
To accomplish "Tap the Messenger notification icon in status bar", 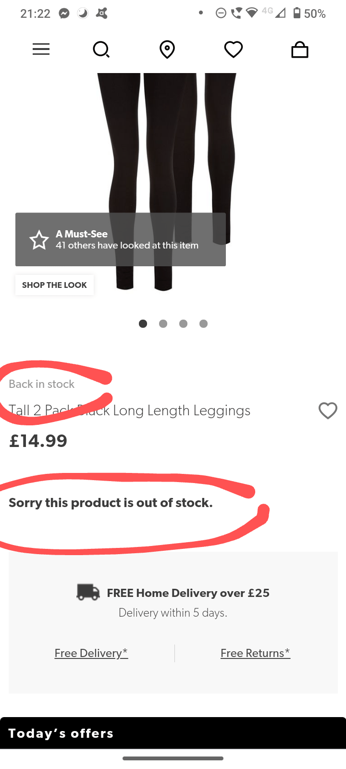I will 64,13.
